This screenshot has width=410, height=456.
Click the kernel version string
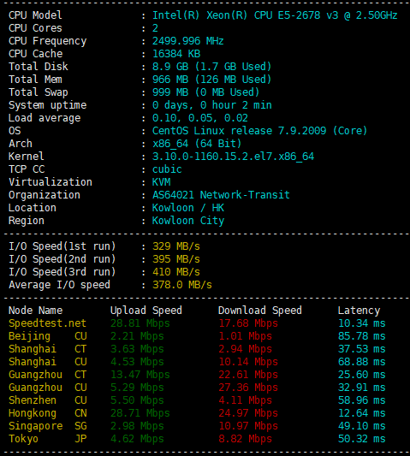coord(233,157)
